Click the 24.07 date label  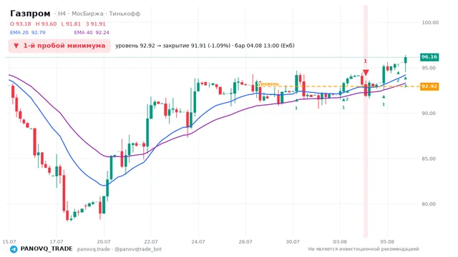tap(198, 242)
